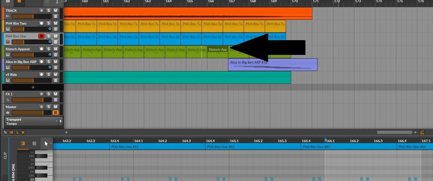The width and height of the screenshot is (433, 181).
Task: Open PH4 Rim One automation lane button
Action: [x=55, y=42]
